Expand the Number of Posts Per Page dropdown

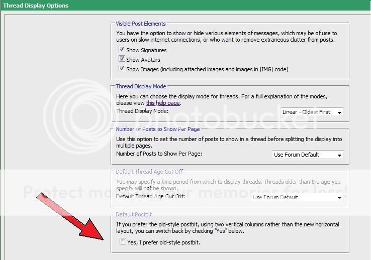click(308, 155)
